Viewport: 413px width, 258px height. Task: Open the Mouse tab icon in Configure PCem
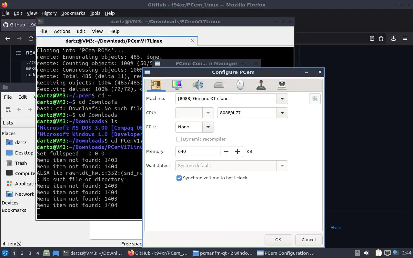(x=240, y=85)
